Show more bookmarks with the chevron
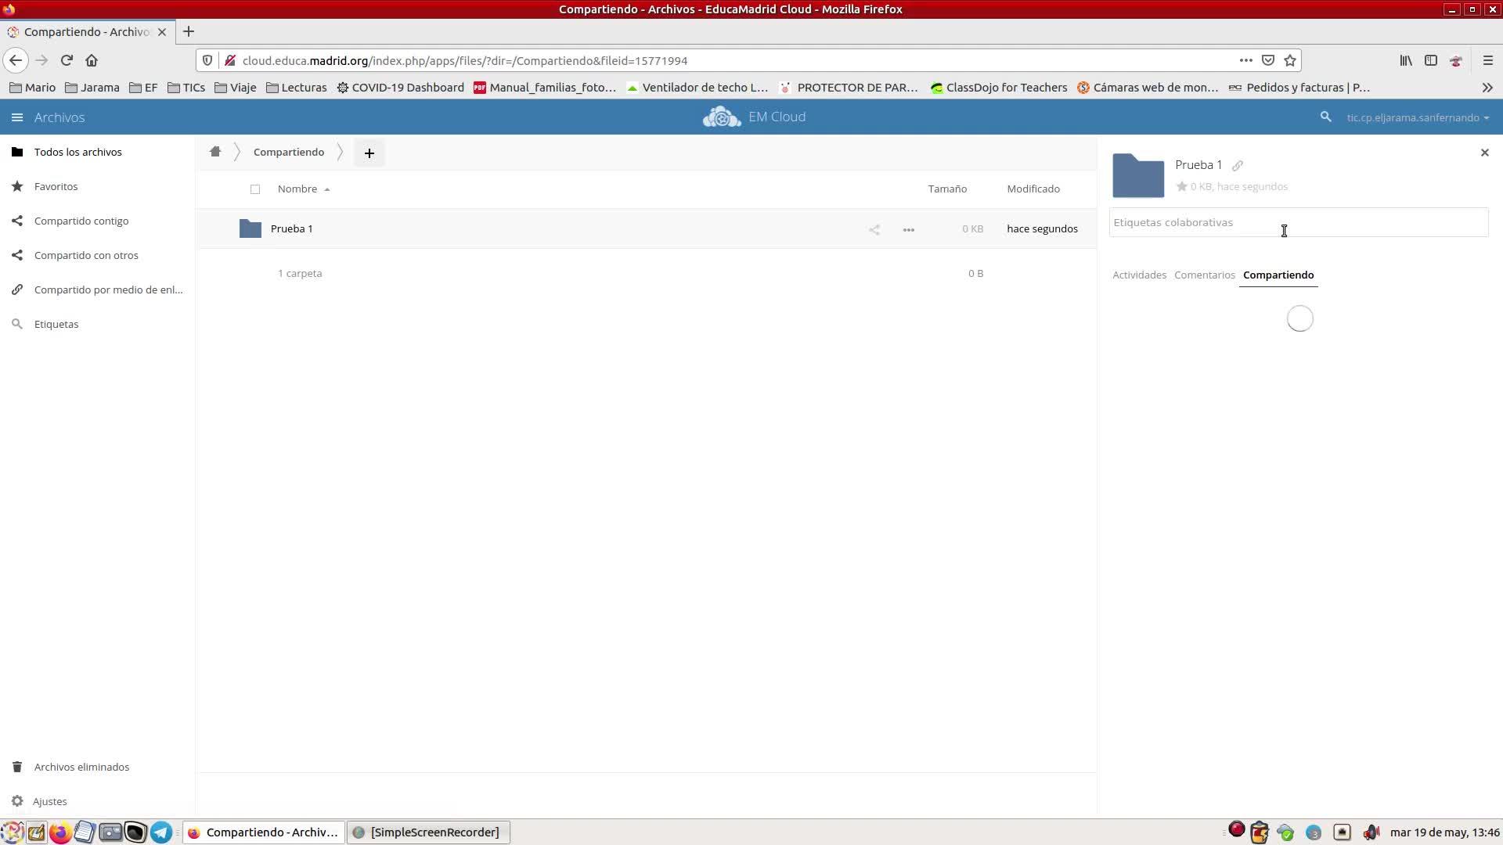Image resolution: width=1503 pixels, height=845 pixels. pos(1487,88)
